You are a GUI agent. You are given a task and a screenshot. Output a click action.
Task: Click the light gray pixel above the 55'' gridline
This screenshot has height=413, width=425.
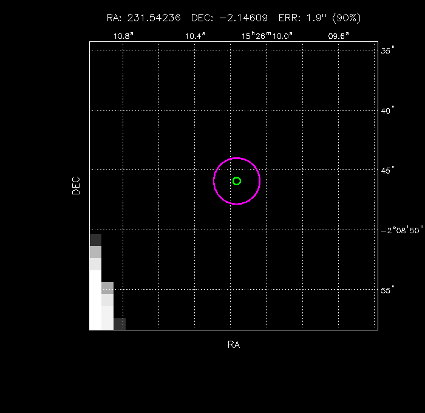click(107, 287)
